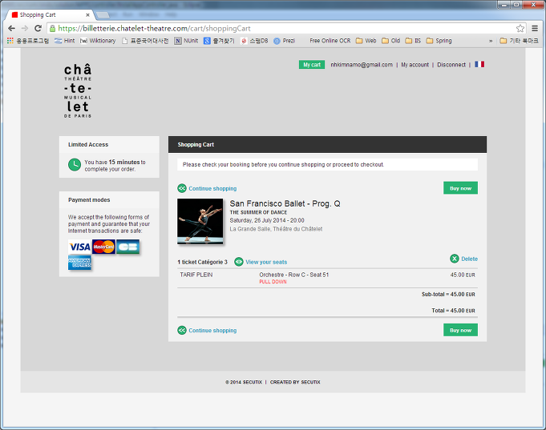546x430 pixels.
Task: Click the Châtelet theatre logo
Action: pos(78,90)
